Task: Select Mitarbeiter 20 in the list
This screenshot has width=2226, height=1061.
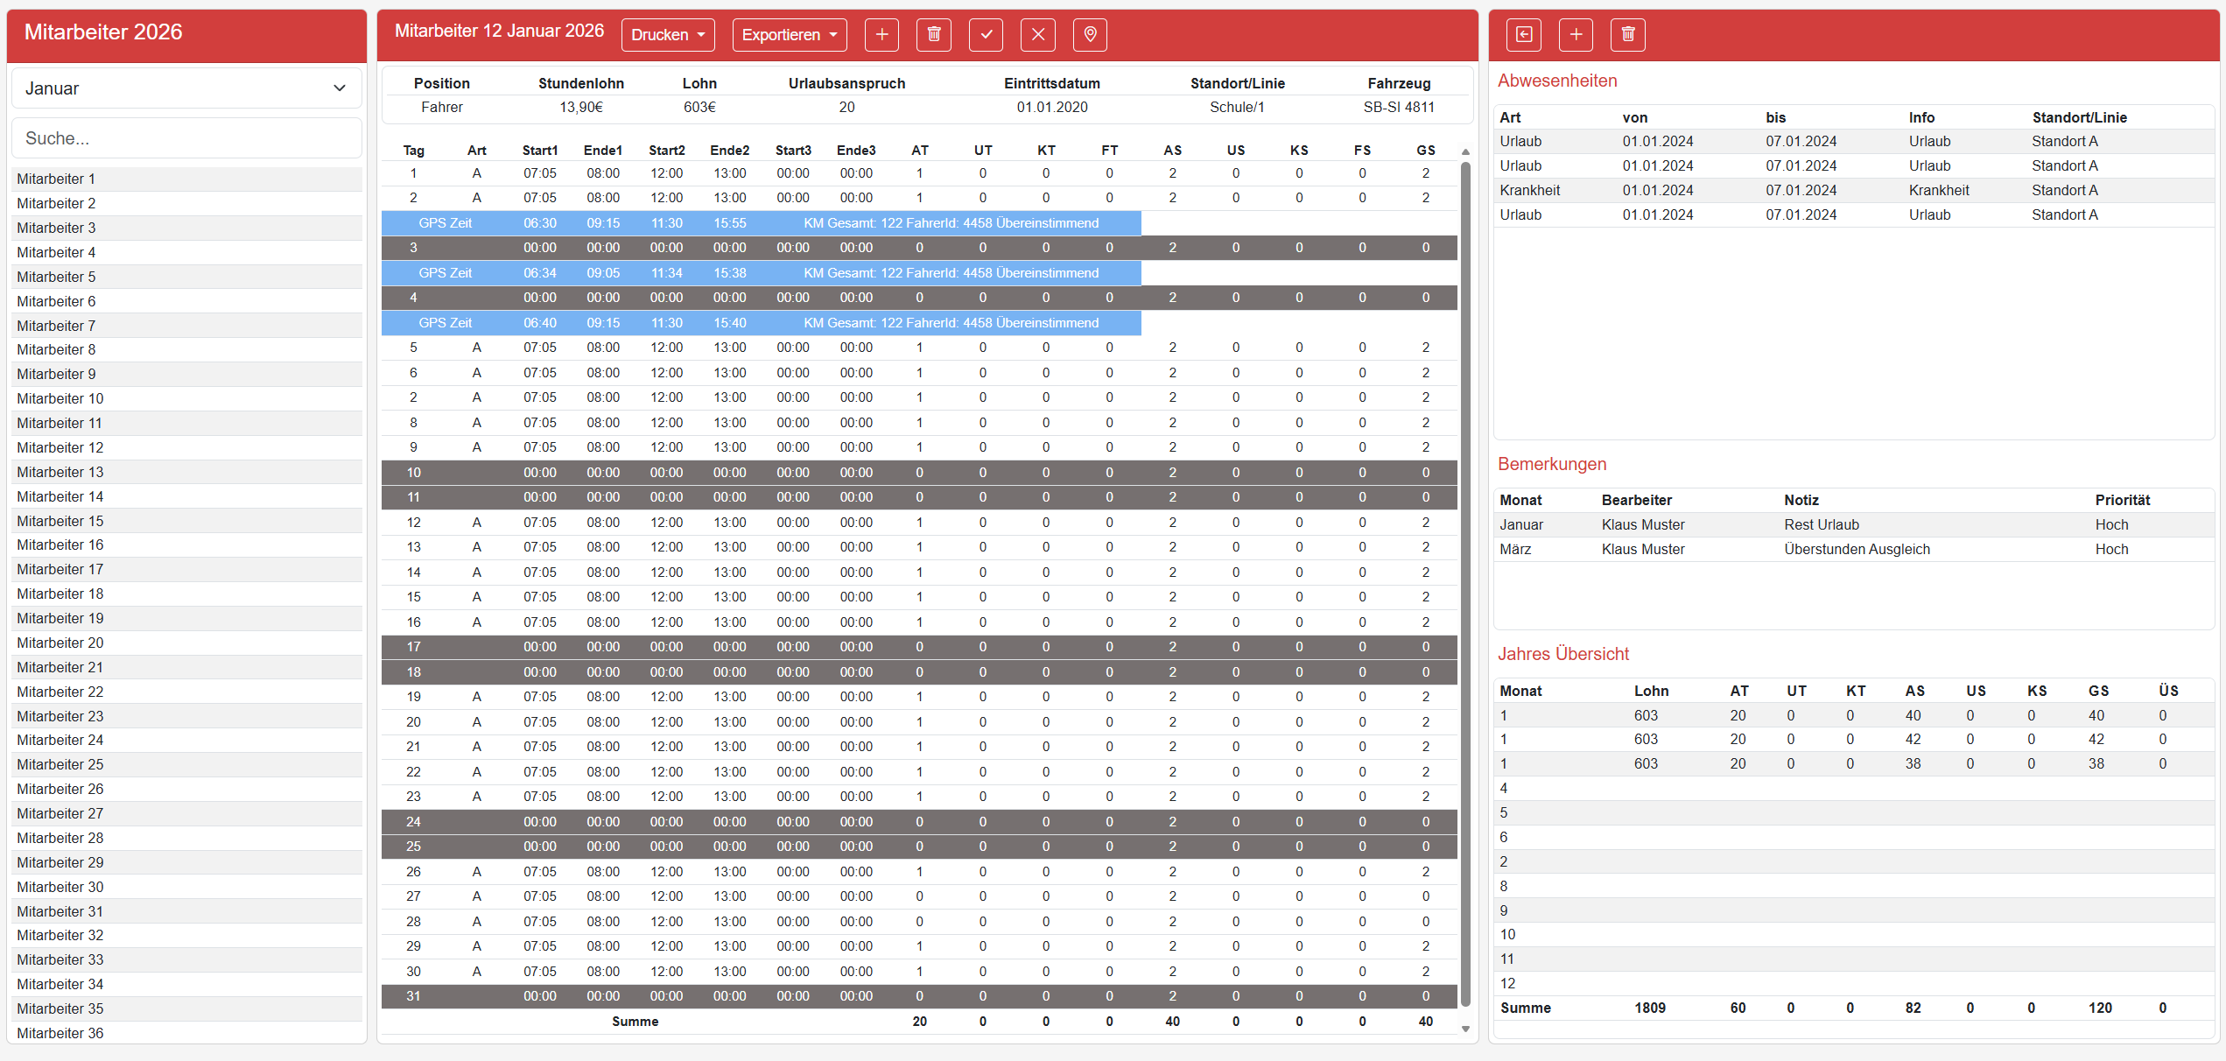Action: coord(186,643)
